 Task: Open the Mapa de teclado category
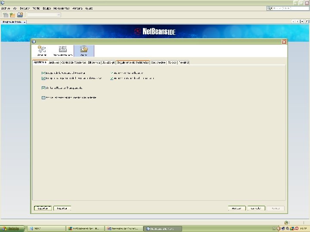[x=63, y=51]
